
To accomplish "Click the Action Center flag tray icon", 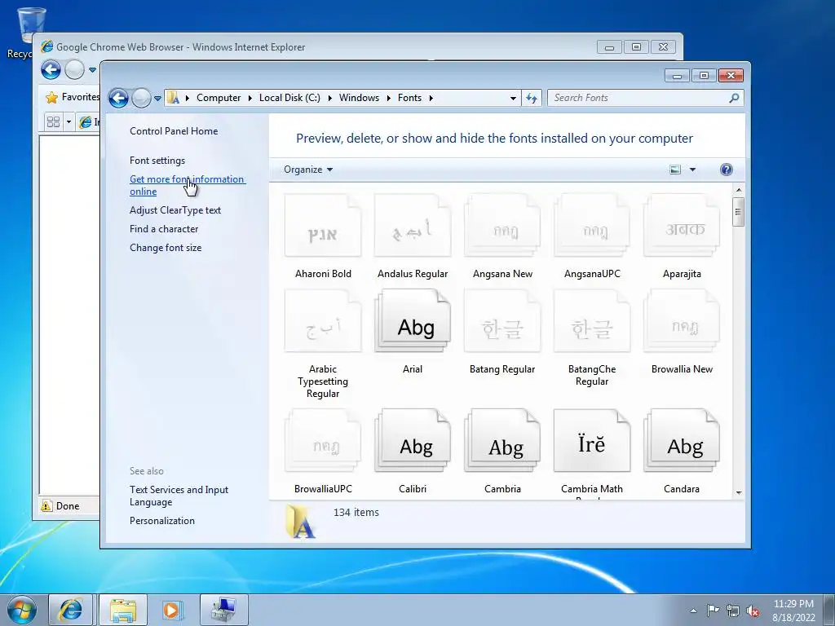I will click(x=713, y=610).
